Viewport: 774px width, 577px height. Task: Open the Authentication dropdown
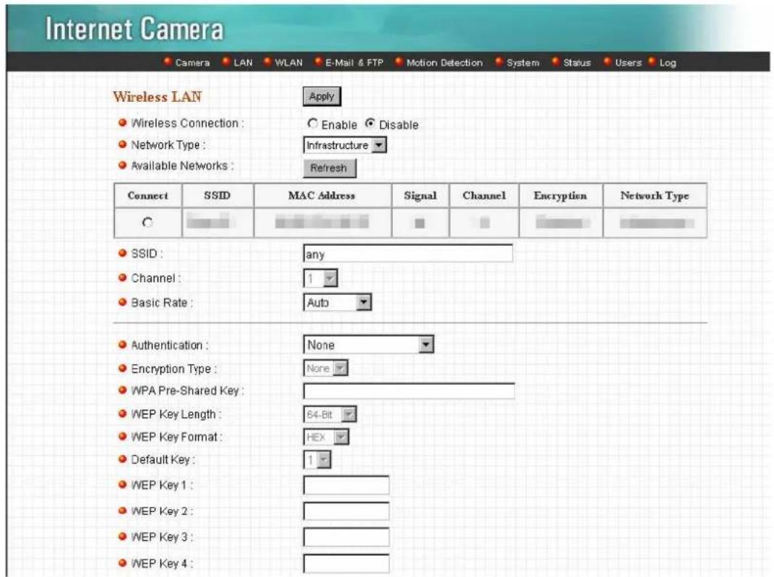(x=369, y=344)
